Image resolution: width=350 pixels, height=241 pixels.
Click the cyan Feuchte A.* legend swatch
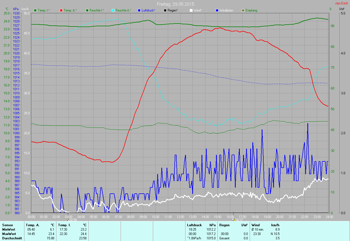click(113, 10)
